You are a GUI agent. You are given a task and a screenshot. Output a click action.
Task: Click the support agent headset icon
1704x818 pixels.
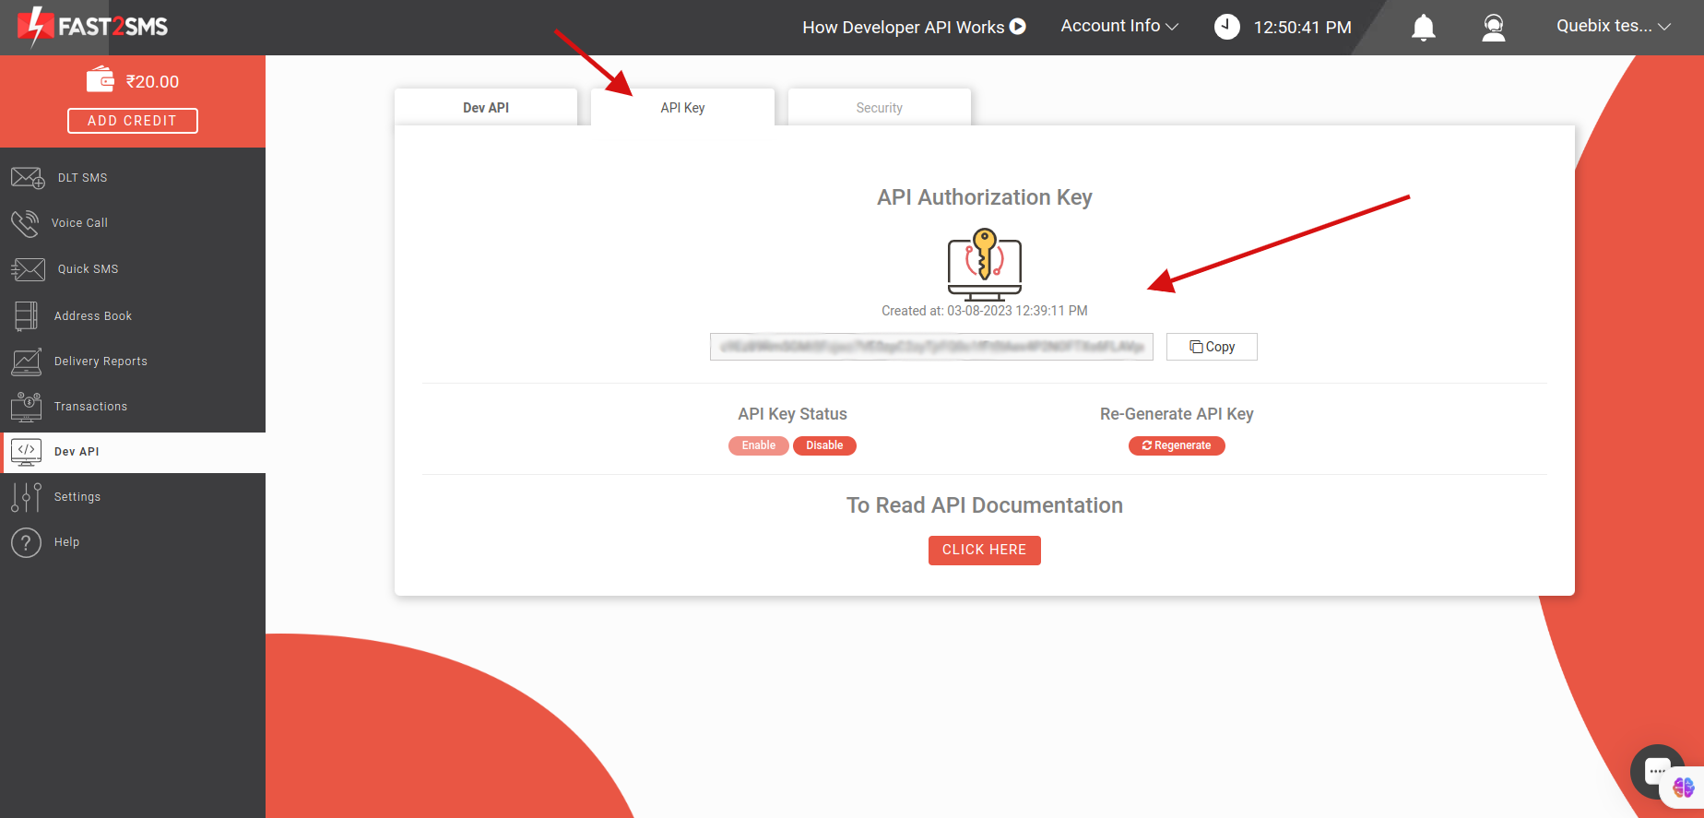point(1494,28)
